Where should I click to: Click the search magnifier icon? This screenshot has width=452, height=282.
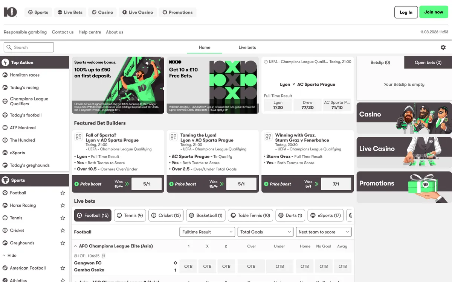[x=9, y=47]
